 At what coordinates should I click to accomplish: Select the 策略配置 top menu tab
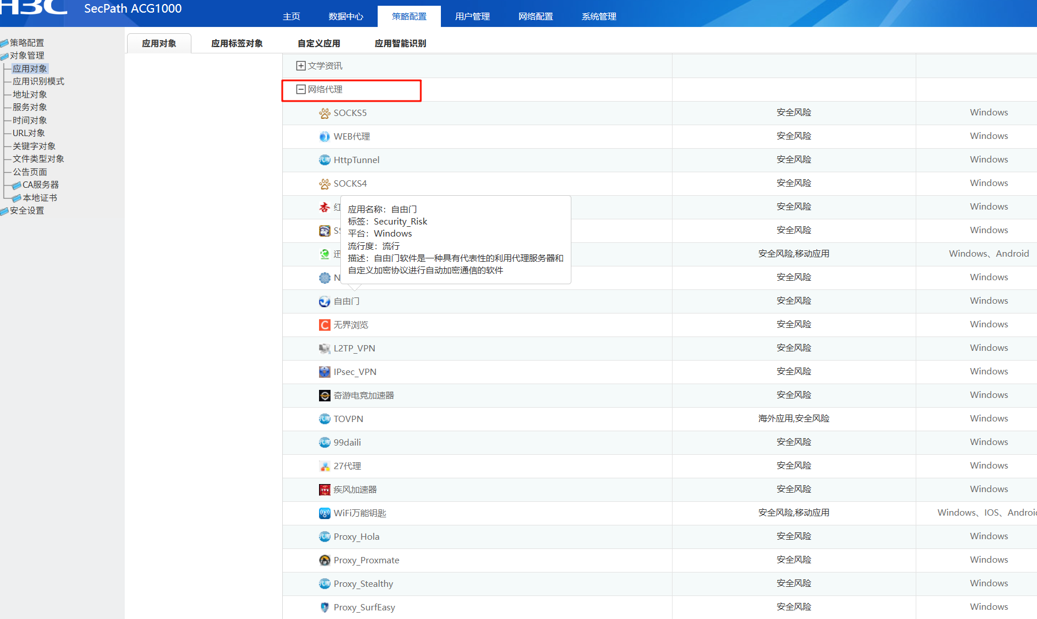tap(409, 17)
